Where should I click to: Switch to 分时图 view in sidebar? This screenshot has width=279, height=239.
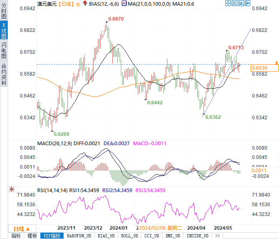pos(4,11)
